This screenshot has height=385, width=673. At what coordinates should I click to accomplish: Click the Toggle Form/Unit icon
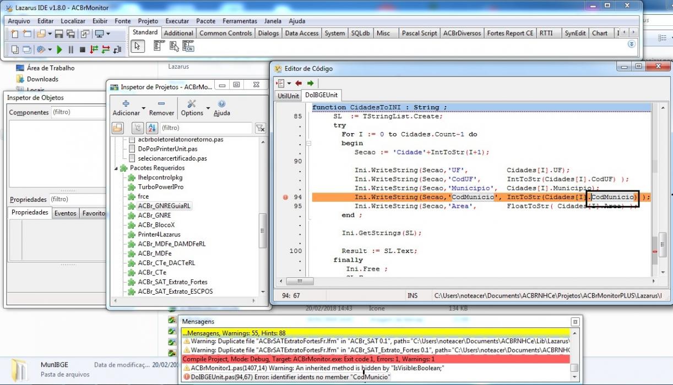85,34
